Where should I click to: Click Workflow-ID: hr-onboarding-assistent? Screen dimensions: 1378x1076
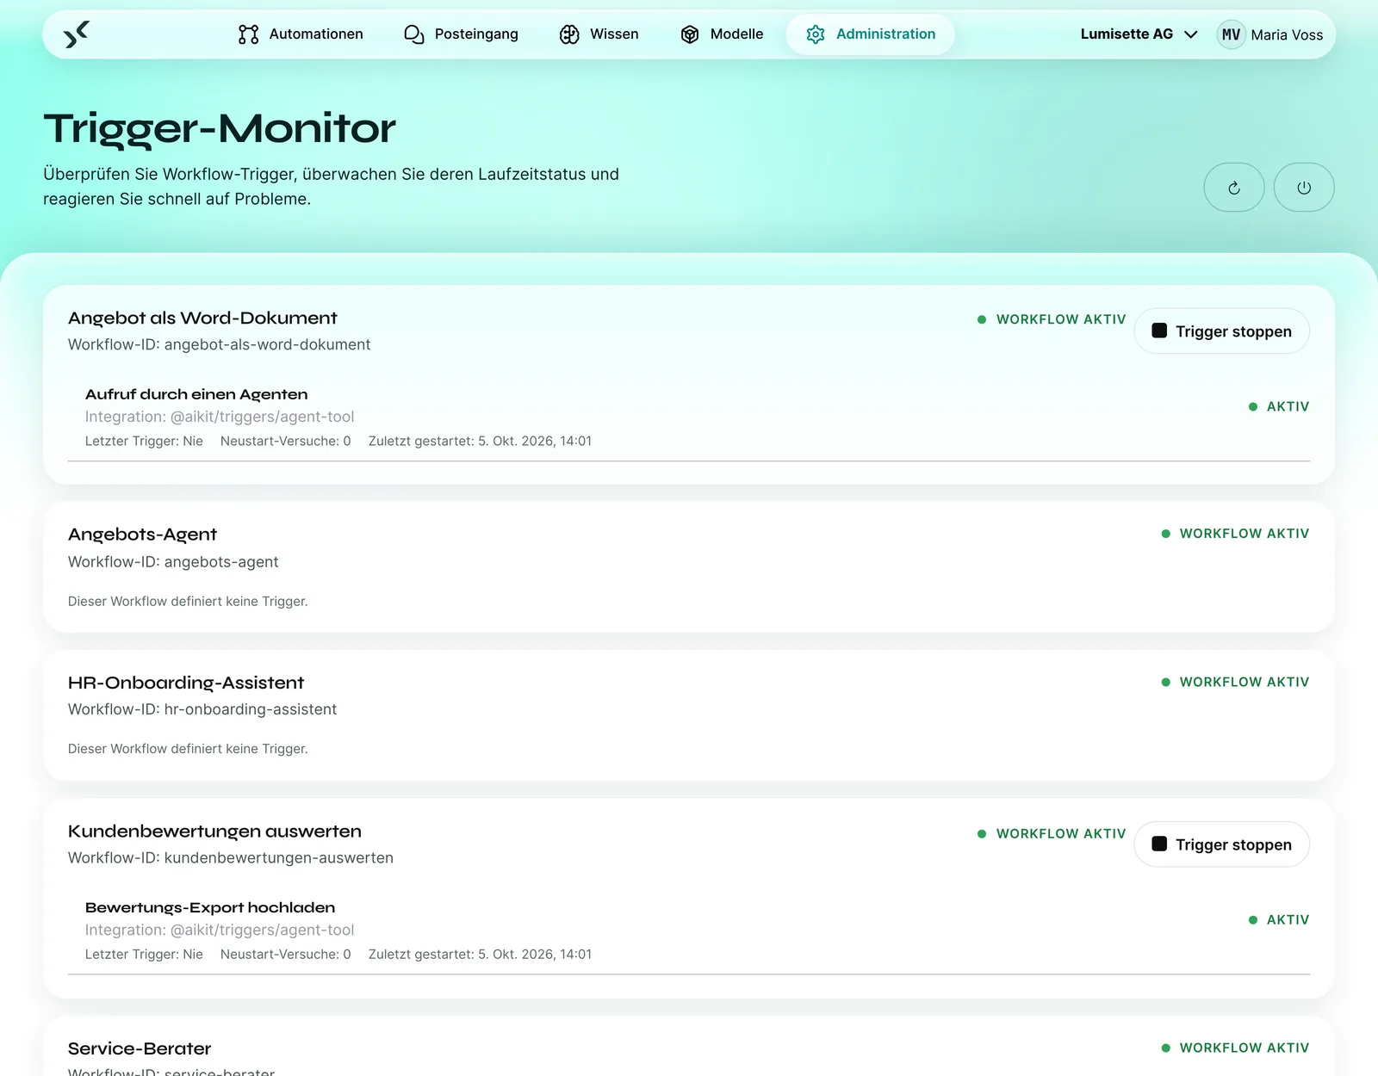click(x=202, y=709)
